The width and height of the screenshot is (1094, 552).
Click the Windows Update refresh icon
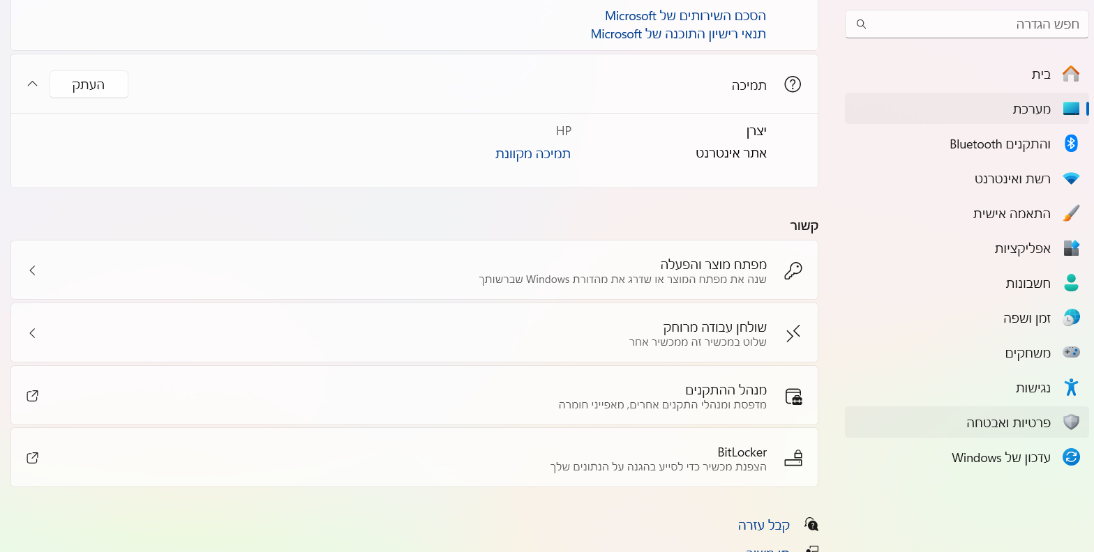point(1071,457)
